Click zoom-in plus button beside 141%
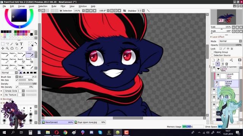243x136 pixels. tap(91, 11)
